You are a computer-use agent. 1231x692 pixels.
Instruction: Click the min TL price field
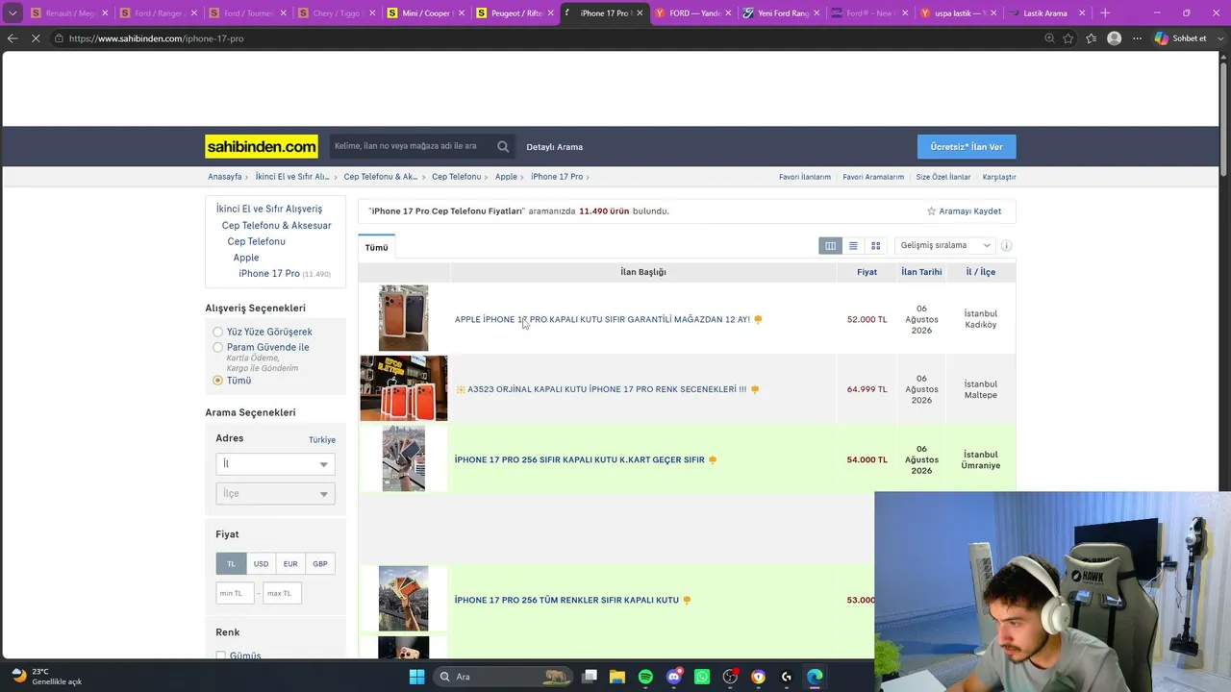236,593
